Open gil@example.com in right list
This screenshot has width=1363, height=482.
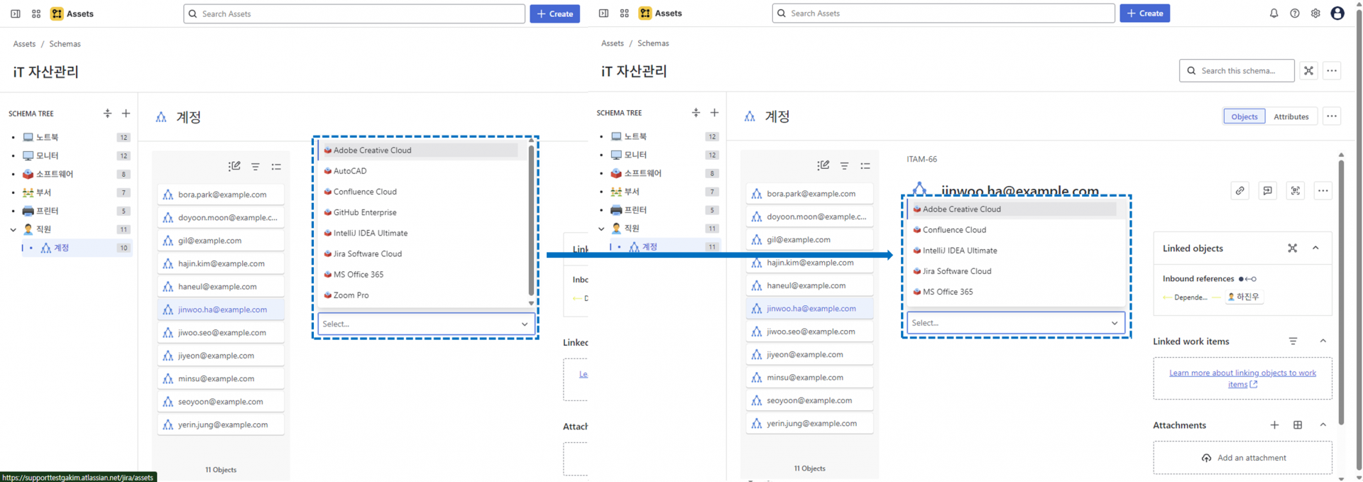(809, 239)
